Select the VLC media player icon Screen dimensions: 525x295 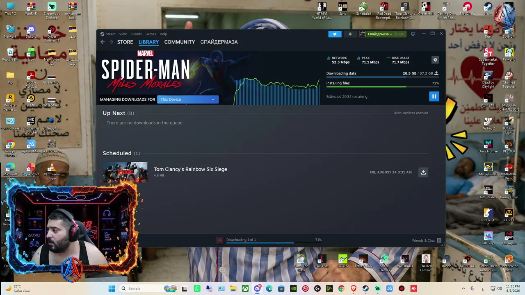[52, 171]
